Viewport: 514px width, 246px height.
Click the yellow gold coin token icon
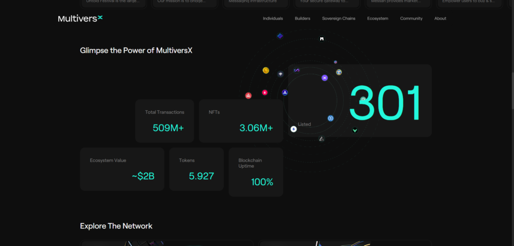click(x=266, y=70)
